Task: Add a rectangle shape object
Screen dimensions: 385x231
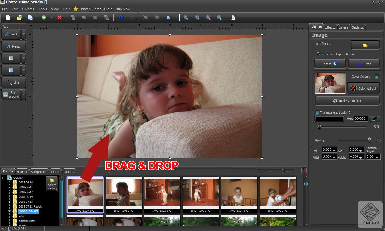Action: coord(11,70)
